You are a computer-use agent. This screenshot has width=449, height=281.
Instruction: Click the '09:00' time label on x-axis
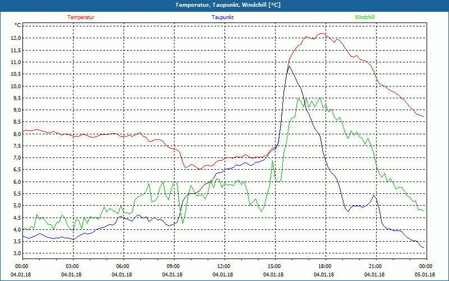(174, 266)
